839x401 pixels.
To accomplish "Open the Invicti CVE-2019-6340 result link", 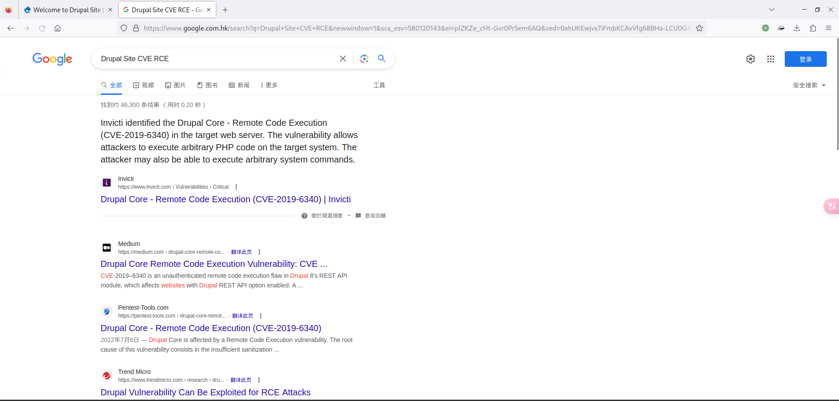I will (x=226, y=199).
